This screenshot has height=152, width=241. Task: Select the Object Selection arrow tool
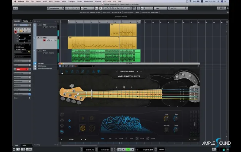[100, 8]
